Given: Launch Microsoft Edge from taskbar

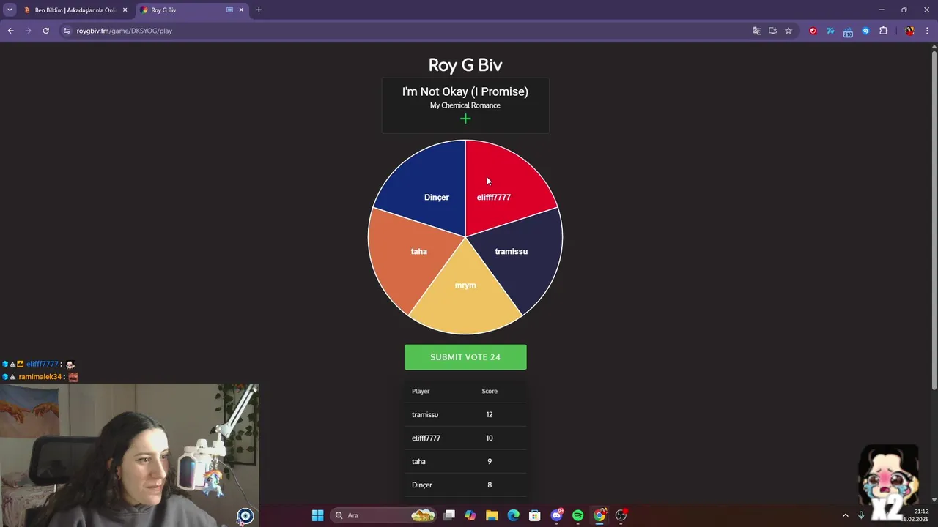Looking at the screenshot, I should pyautogui.click(x=513, y=515).
